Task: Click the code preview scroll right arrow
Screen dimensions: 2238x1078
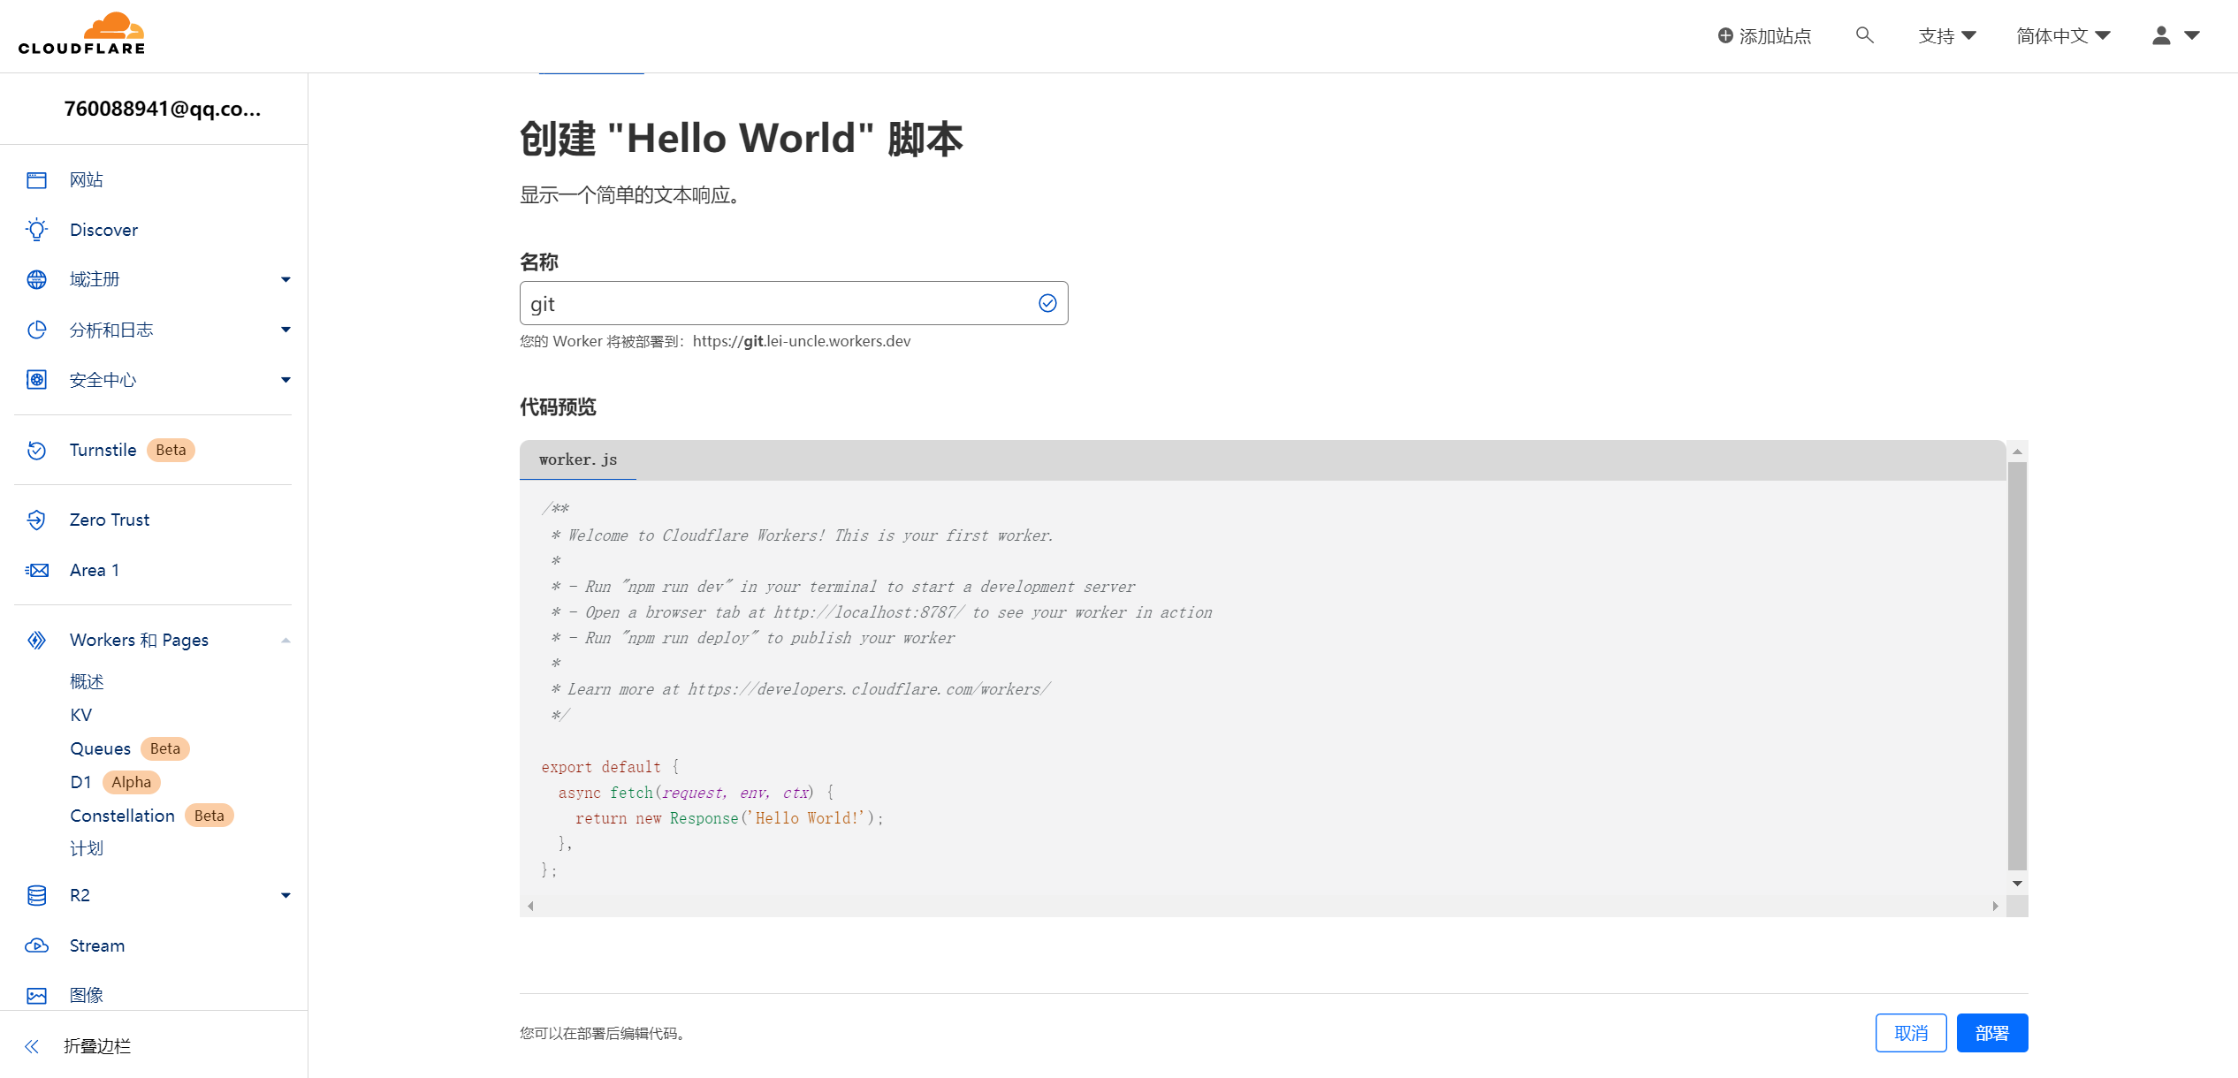Action: point(1995,907)
